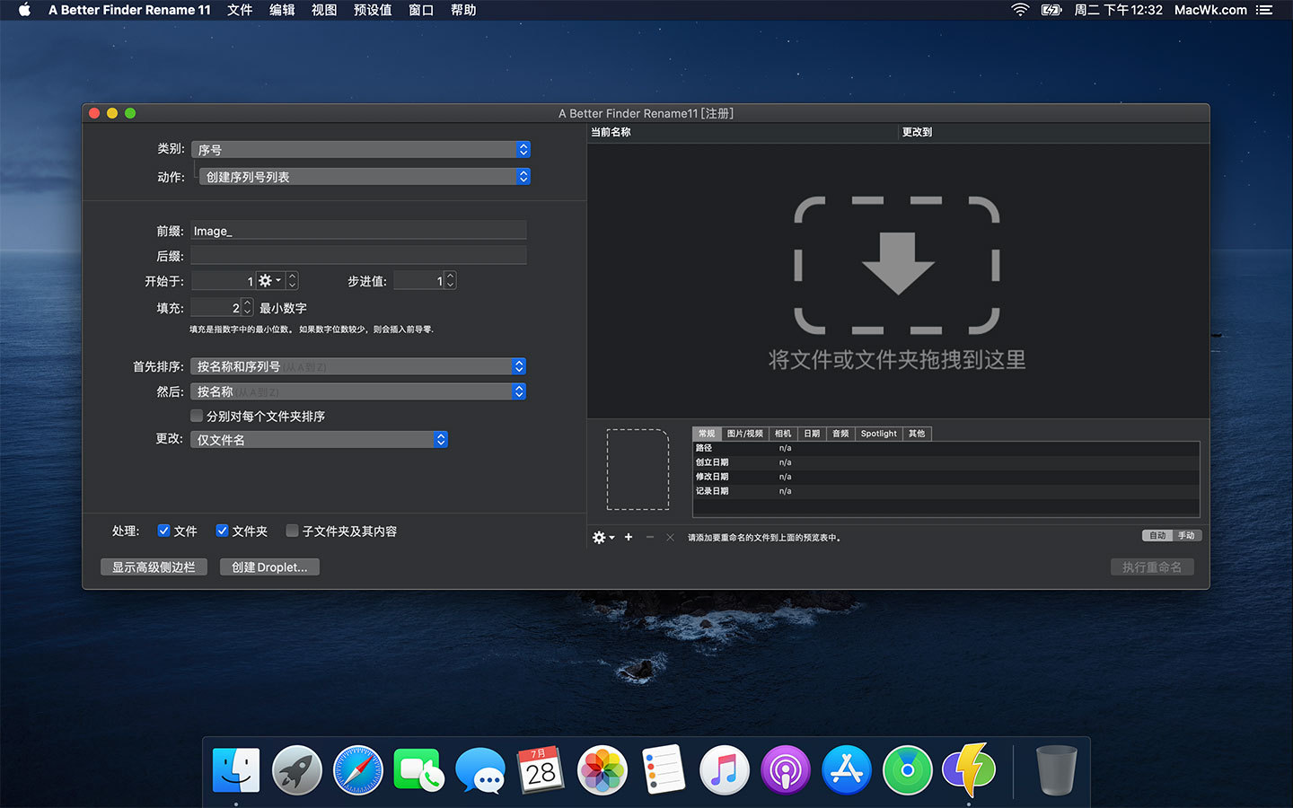The image size is (1293, 808).
Task: Uncheck the 文件 processing checkbox
Action: tap(163, 531)
